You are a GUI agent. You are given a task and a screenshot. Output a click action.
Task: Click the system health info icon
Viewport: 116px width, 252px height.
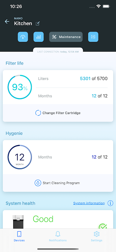110,203
